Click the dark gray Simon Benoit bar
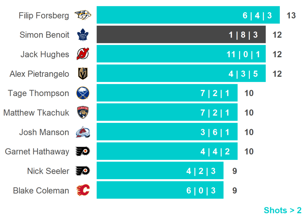Image resolution: width=305 pixels, height=218 pixels. coord(181,35)
